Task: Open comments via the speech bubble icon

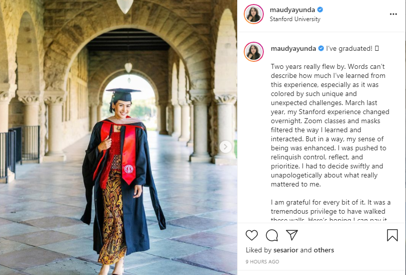Action: tap(272, 235)
